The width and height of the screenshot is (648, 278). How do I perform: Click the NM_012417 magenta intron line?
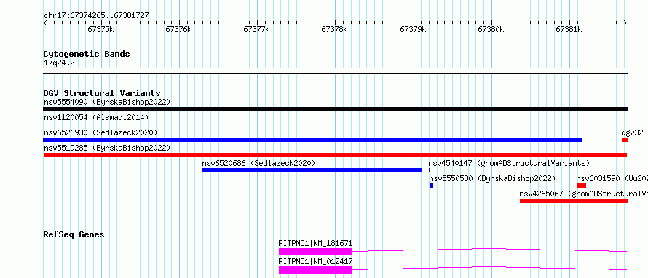tap(489, 268)
